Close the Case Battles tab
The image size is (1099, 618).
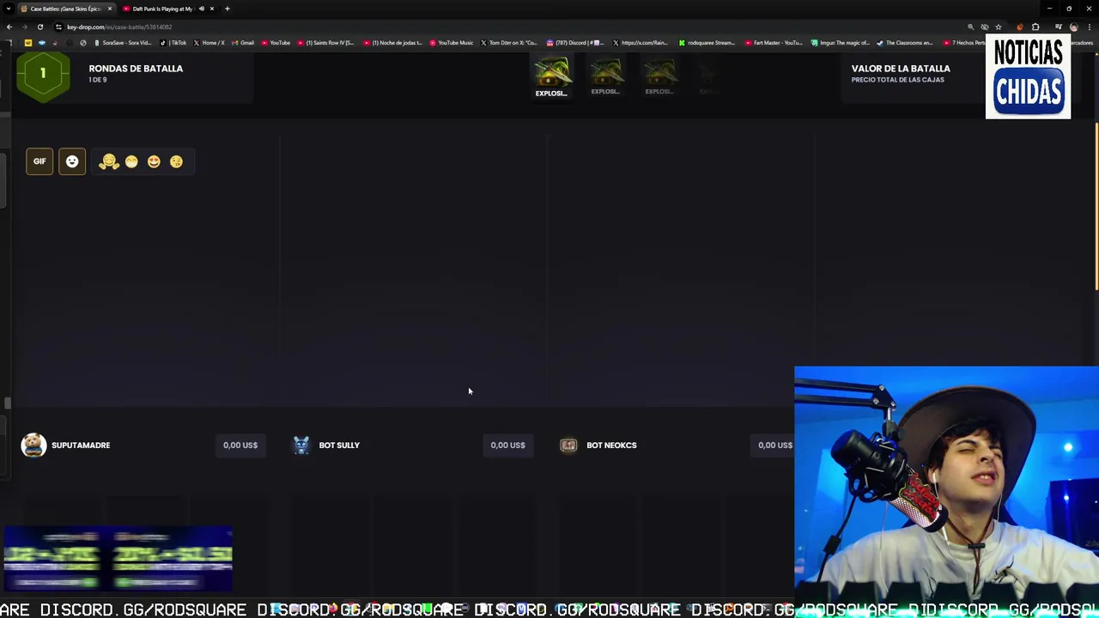tap(109, 9)
